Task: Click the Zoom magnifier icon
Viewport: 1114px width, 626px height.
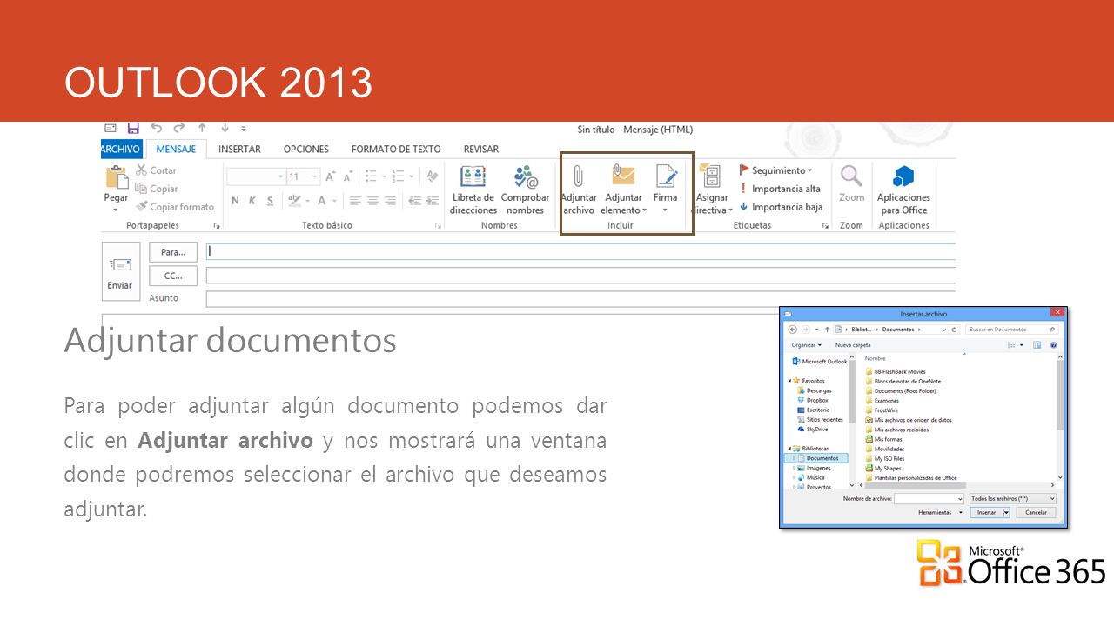Action: 851,176
